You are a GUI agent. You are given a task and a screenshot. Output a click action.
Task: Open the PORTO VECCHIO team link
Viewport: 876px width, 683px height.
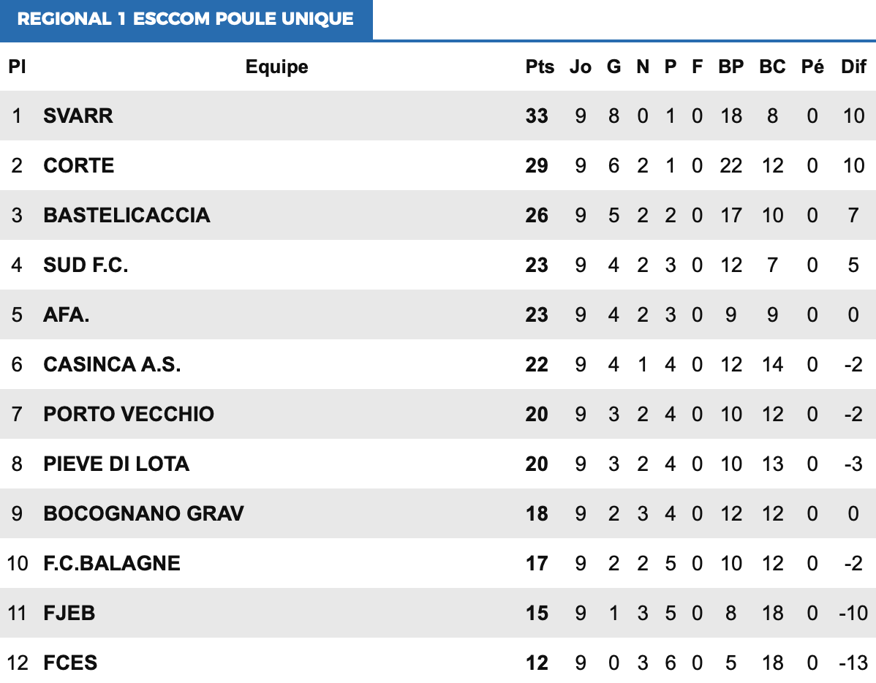coord(129,414)
